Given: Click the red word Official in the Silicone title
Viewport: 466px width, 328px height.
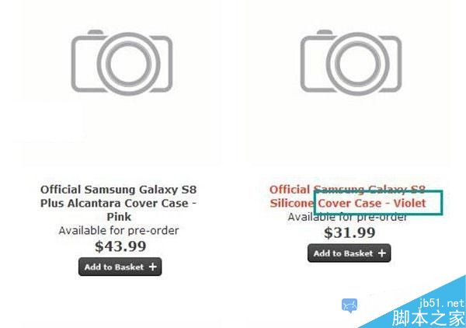Looking at the screenshot, I should 290,190.
